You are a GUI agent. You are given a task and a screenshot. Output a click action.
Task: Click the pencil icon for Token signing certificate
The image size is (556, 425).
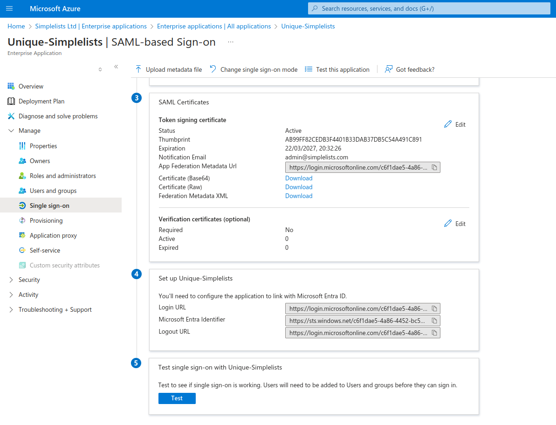click(448, 124)
